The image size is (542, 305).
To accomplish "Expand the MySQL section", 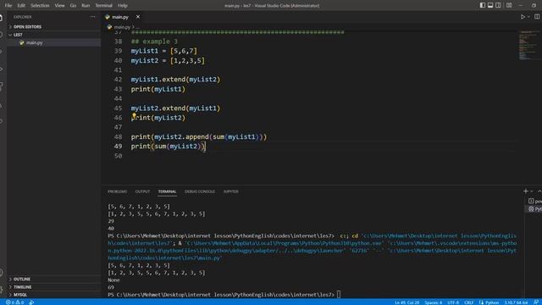I will (54, 295).
